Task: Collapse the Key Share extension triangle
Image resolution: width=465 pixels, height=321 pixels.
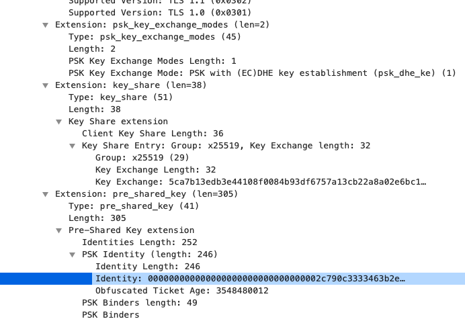Action: pyautogui.click(x=58, y=122)
